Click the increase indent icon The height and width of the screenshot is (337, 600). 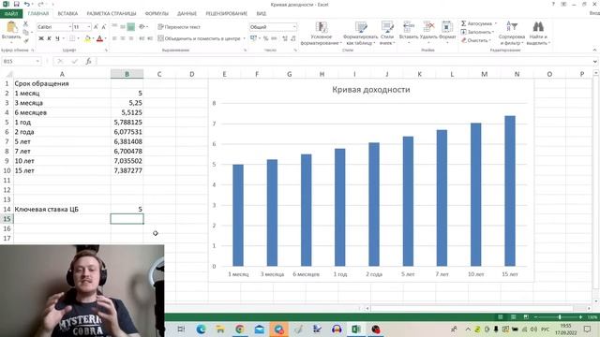click(150, 38)
